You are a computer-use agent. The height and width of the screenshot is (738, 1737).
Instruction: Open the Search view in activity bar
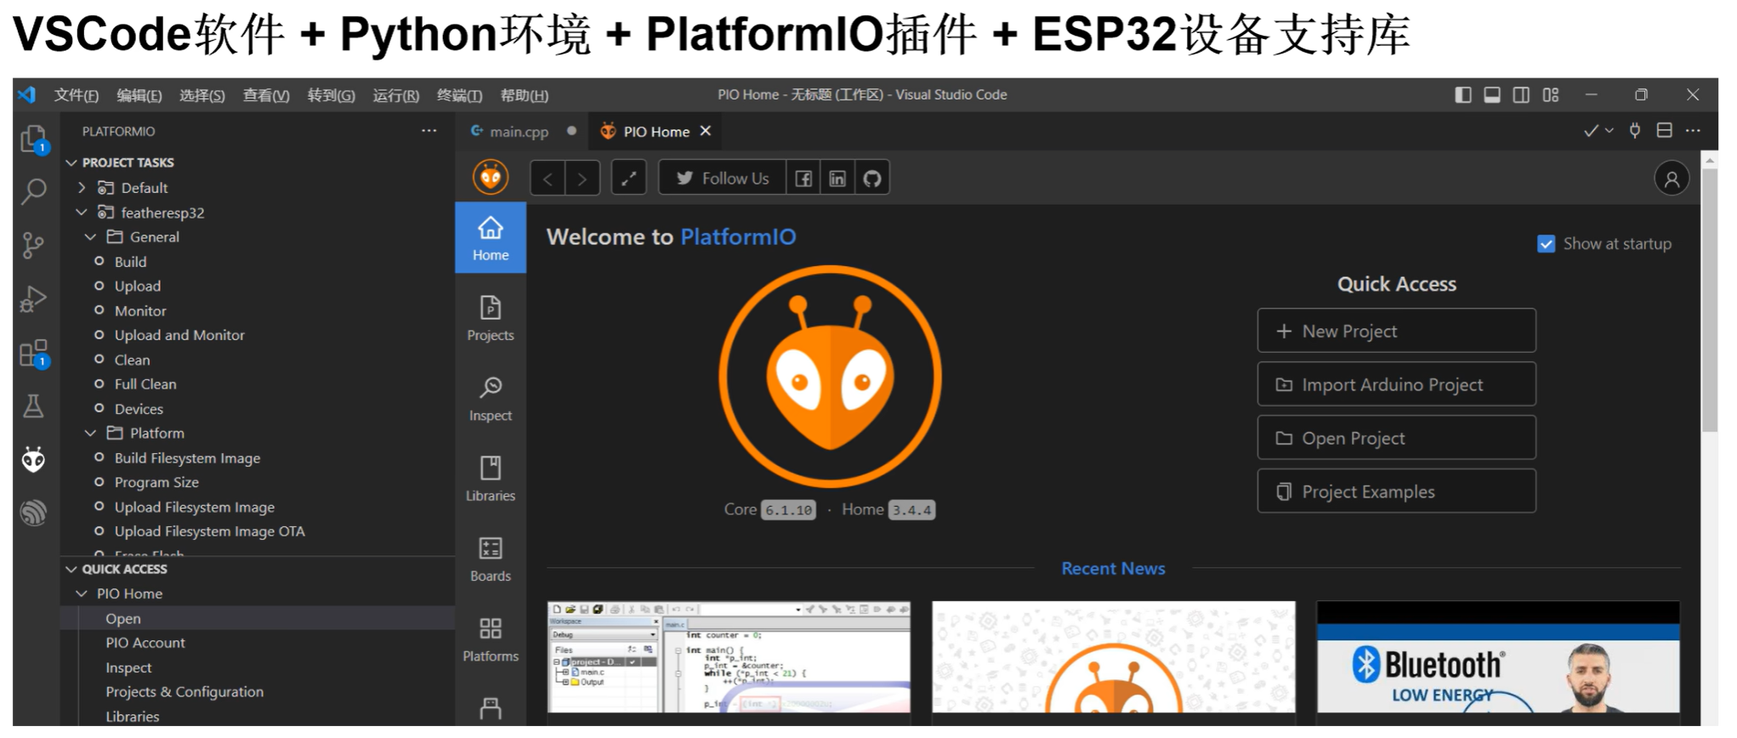[33, 191]
